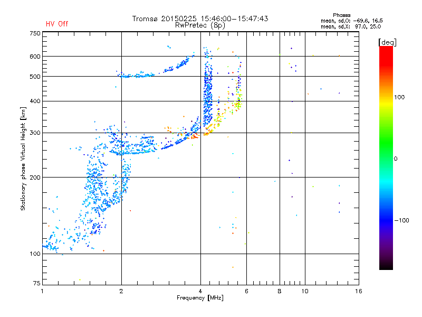422x317 pixels.
Task: Click the x-axis '2' MHz tick label
Action: [121, 291]
